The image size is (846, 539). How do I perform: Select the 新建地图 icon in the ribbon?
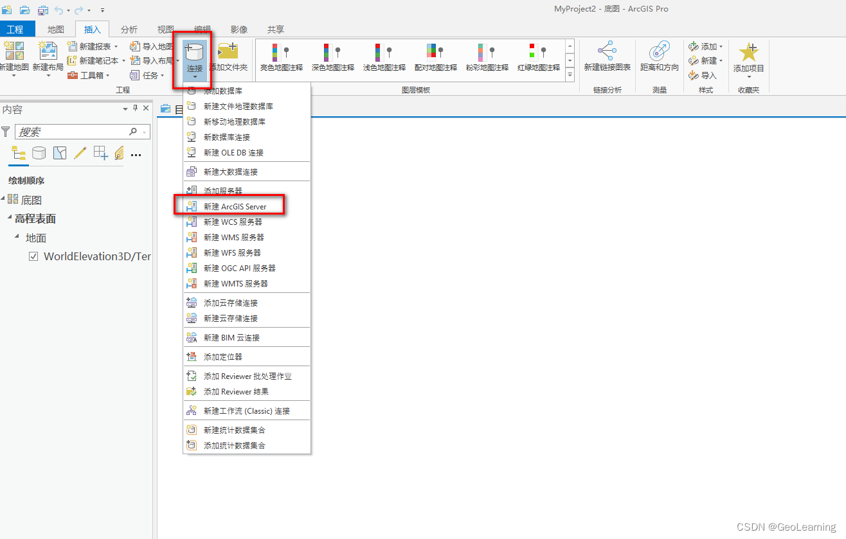click(14, 50)
